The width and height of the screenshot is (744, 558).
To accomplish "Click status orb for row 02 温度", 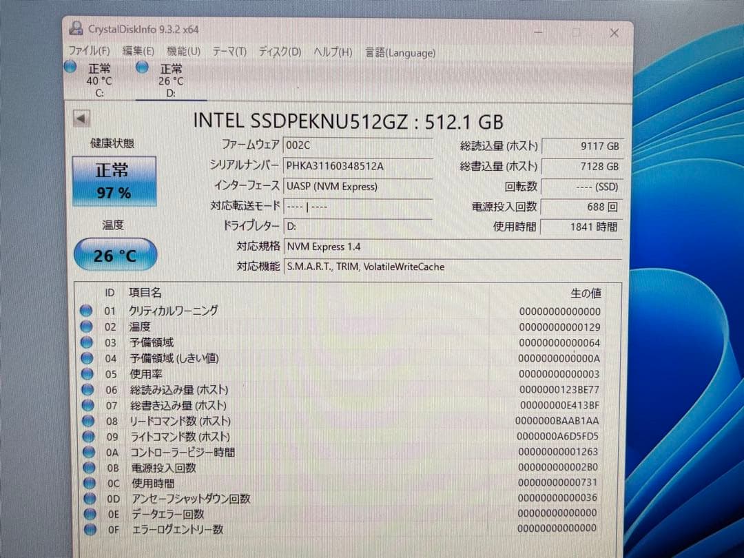I will [x=86, y=327].
